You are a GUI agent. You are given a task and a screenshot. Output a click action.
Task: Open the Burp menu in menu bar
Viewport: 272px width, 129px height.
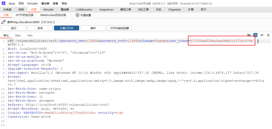12,3
